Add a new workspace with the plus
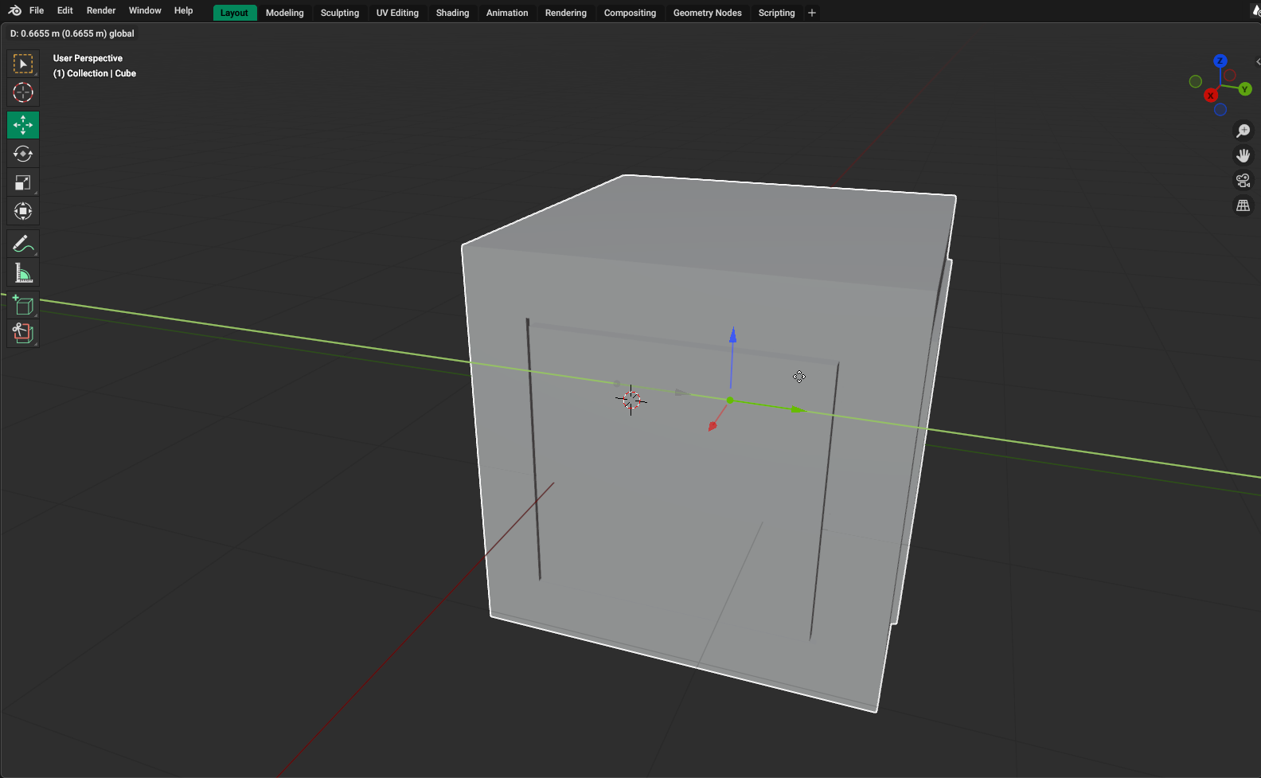Screen dimensions: 1261x778 click(812, 13)
